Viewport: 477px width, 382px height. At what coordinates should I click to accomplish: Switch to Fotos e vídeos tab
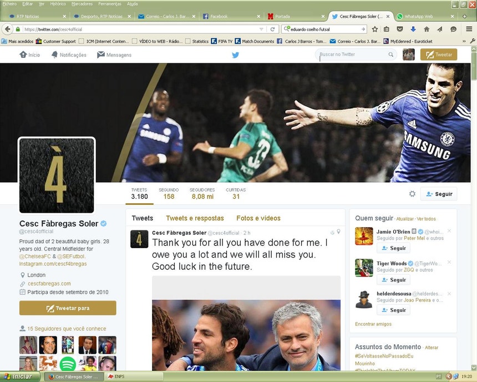(x=258, y=218)
